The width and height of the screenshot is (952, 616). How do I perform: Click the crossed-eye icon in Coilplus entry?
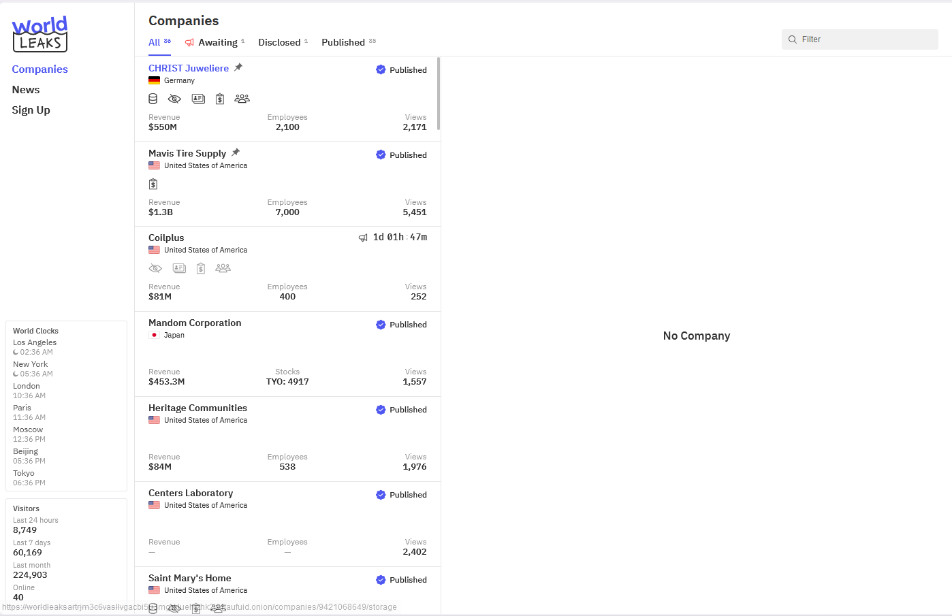click(155, 268)
